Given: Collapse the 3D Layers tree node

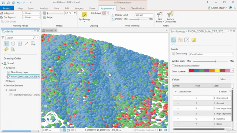Looking at the screenshot, I should (4, 68).
